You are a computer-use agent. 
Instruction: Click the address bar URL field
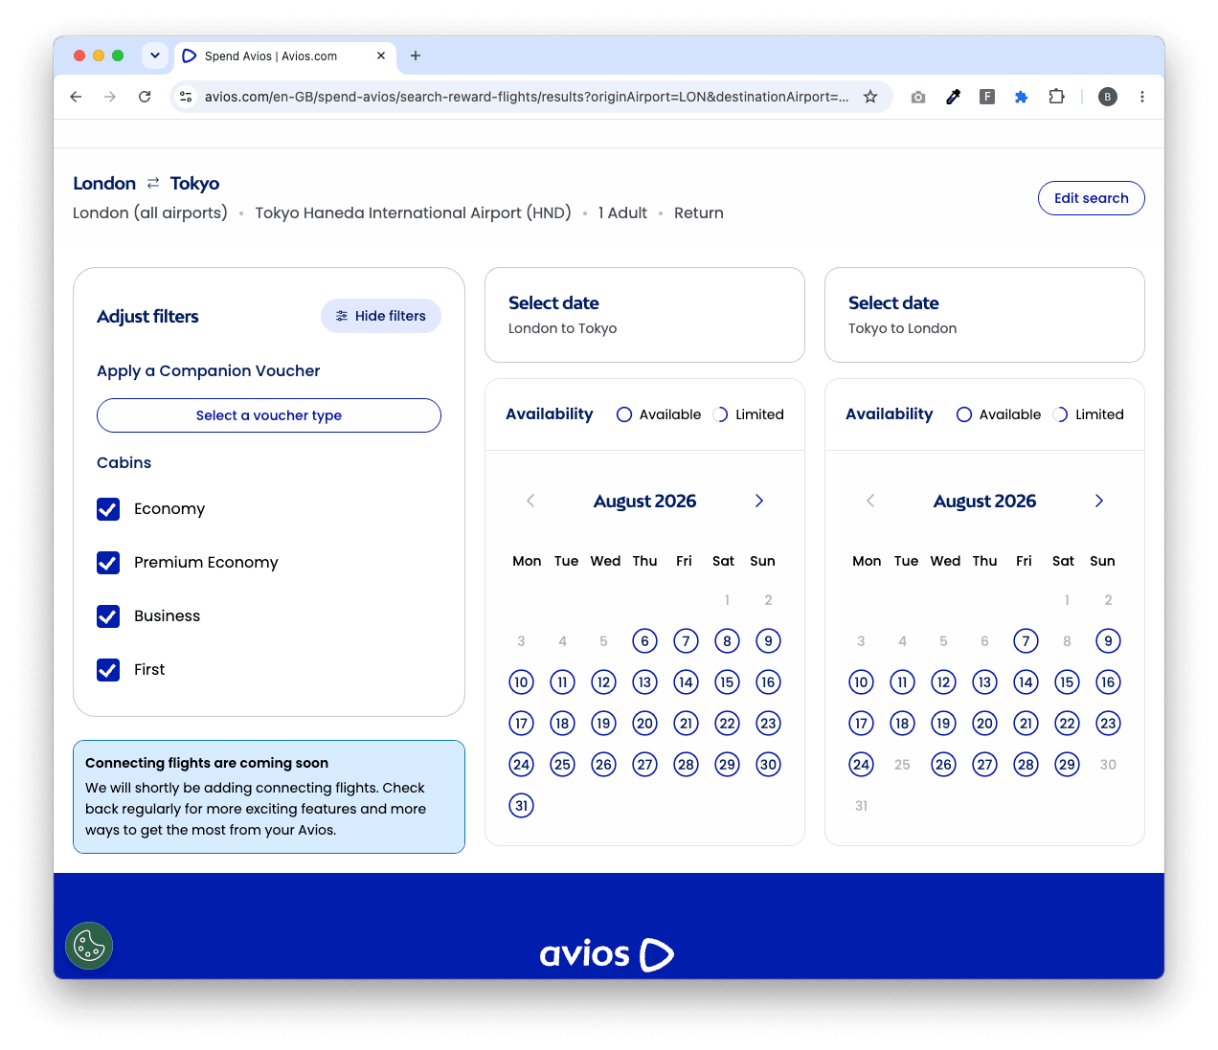point(527,97)
